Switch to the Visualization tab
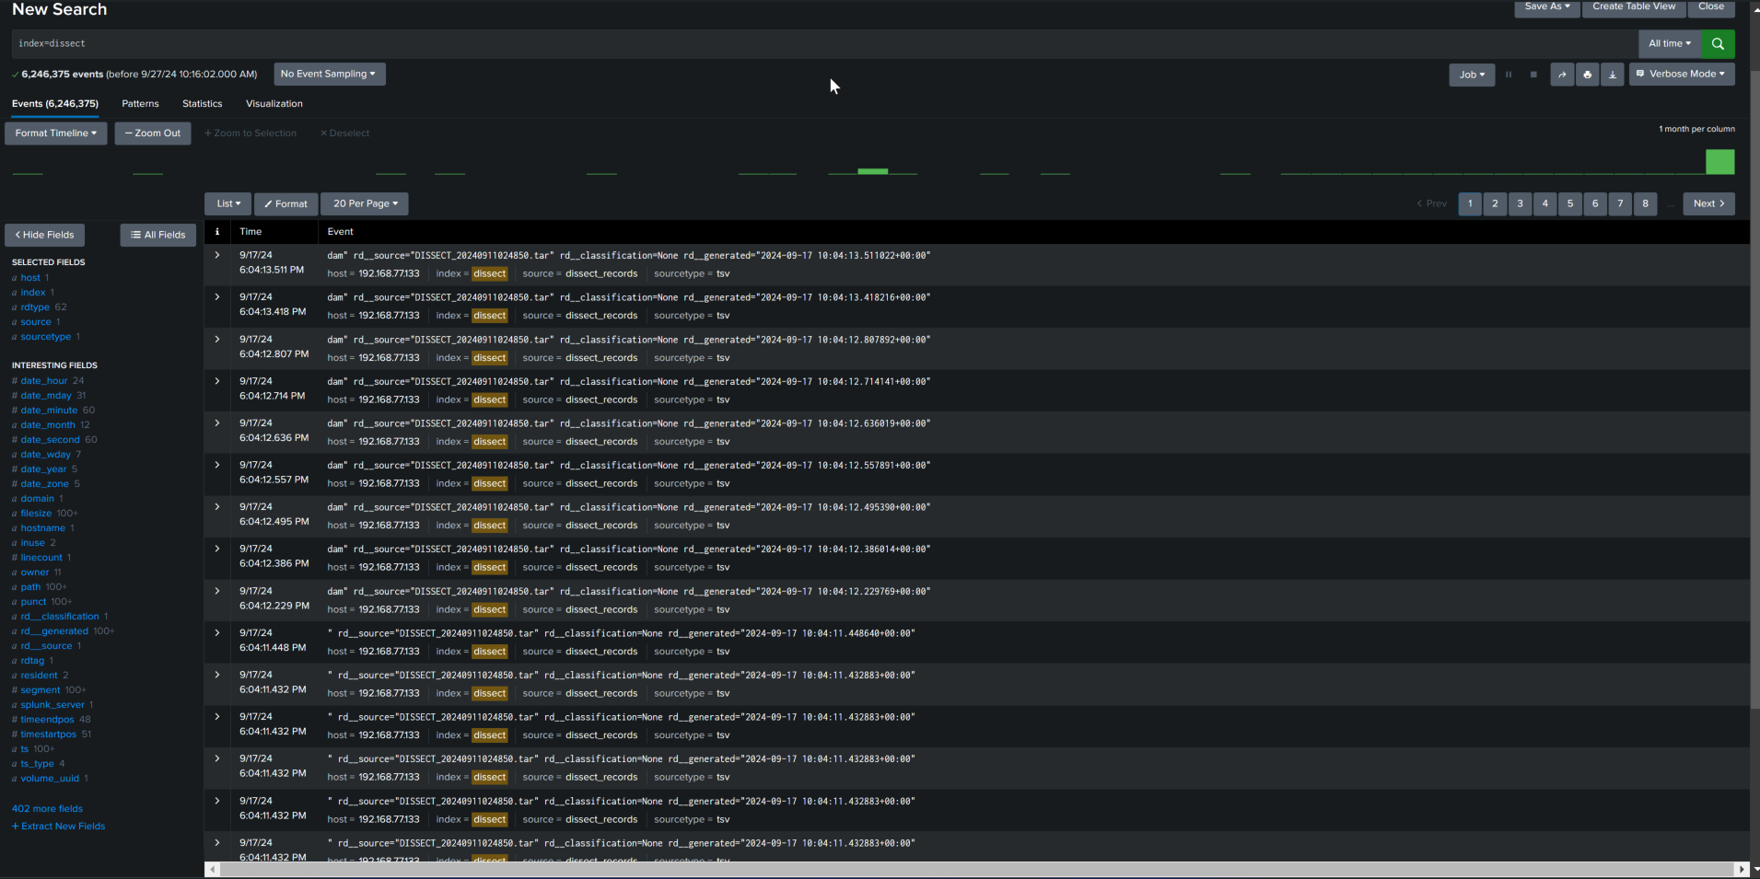 pyautogui.click(x=274, y=104)
